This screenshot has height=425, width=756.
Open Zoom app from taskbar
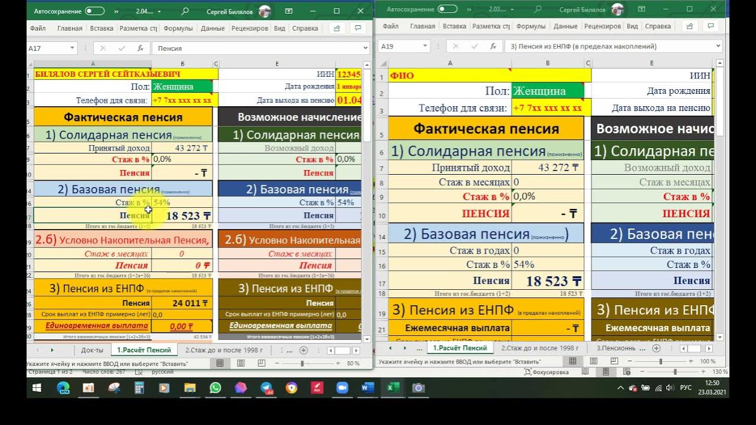[342, 388]
